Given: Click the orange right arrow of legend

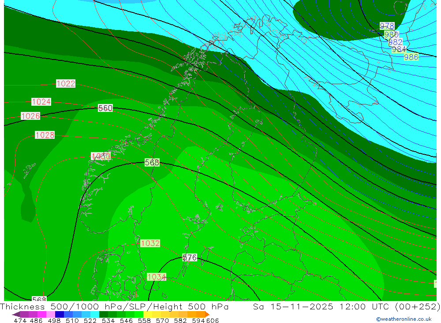Looking at the screenshot, I should click(207, 314).
